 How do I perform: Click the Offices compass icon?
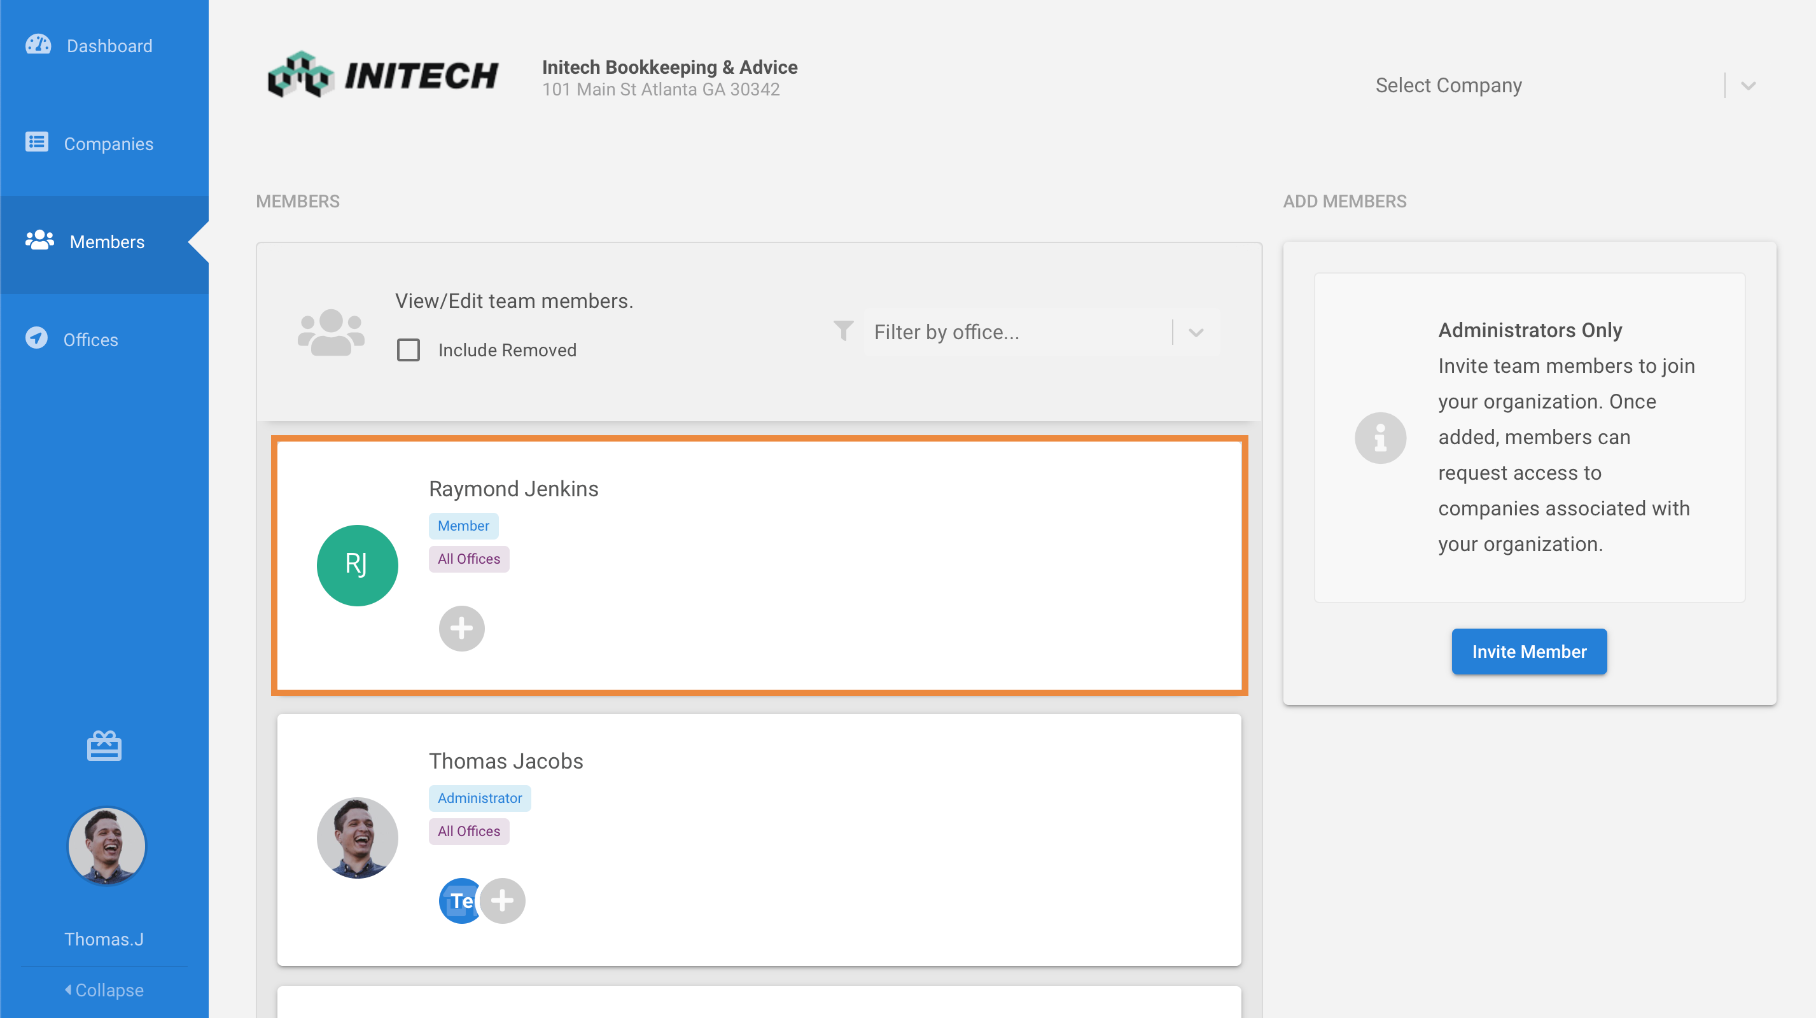point(37,338)
